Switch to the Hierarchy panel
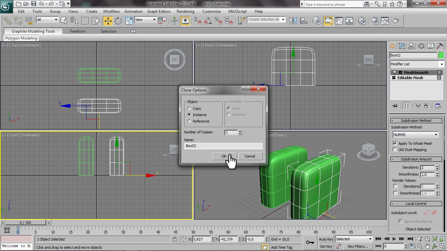447x251 pixels. click(x=411, y=46)
